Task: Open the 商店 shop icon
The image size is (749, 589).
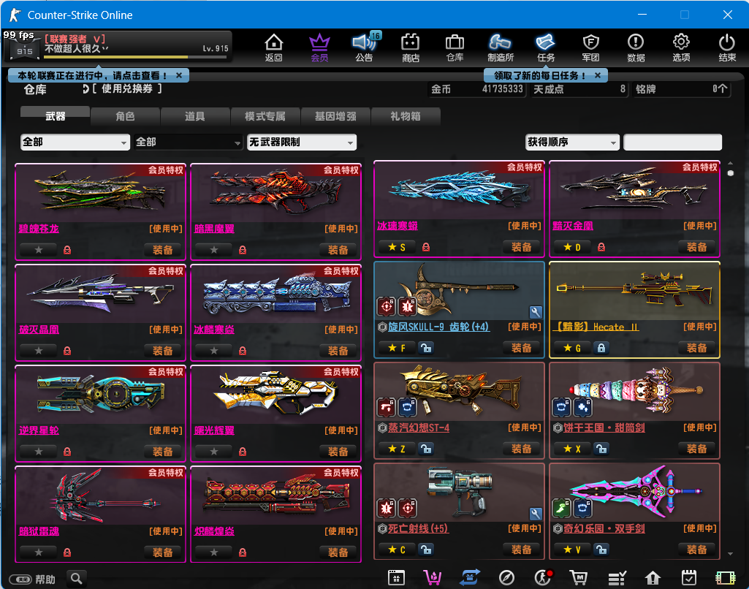Action: pos(411,47)
